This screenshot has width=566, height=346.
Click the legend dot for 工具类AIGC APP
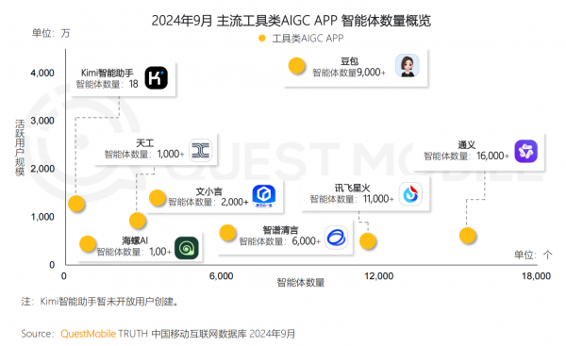[x=262, y=39]
